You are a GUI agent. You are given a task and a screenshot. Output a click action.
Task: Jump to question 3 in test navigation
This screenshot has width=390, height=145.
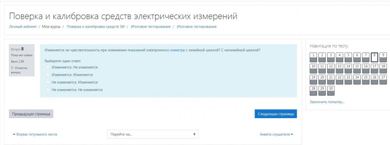(x=331, y=57)
